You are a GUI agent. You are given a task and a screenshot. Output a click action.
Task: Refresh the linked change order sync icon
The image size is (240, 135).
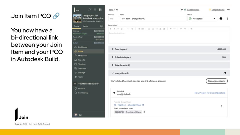point(144,112)
